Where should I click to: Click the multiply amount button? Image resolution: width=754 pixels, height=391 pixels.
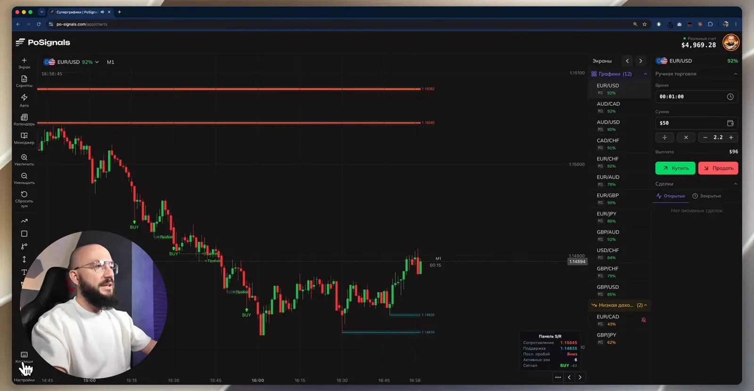tap(686, 138)
